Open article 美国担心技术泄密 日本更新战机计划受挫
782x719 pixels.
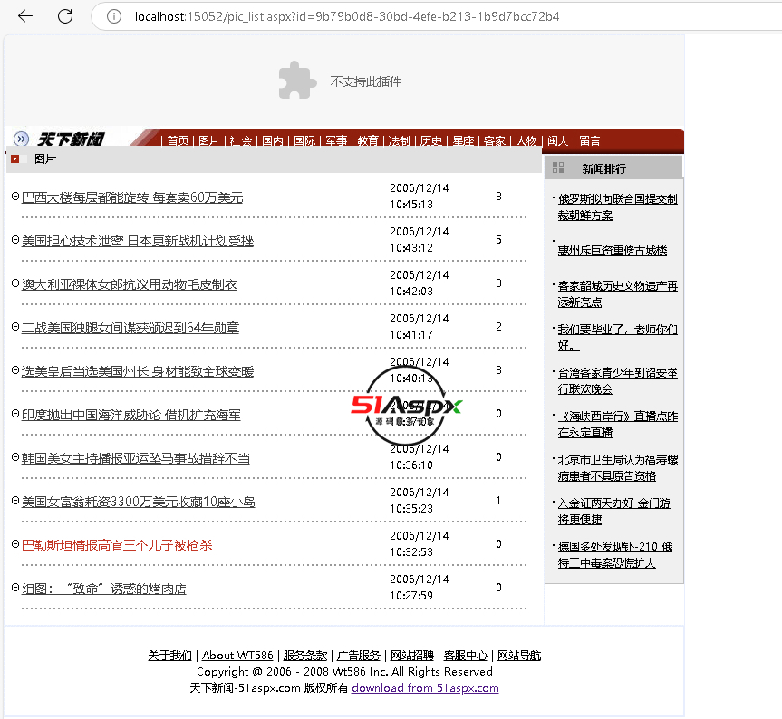pos(138,241)
